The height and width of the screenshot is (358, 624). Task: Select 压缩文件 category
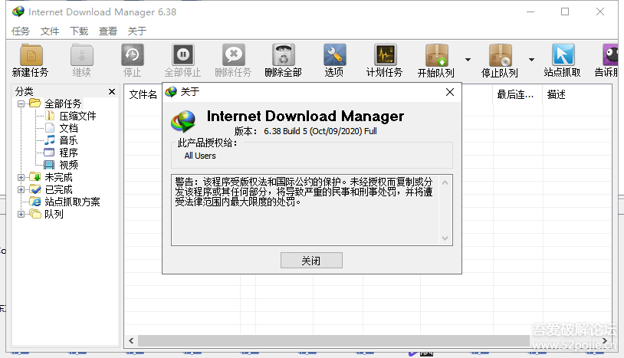[77, 117]
